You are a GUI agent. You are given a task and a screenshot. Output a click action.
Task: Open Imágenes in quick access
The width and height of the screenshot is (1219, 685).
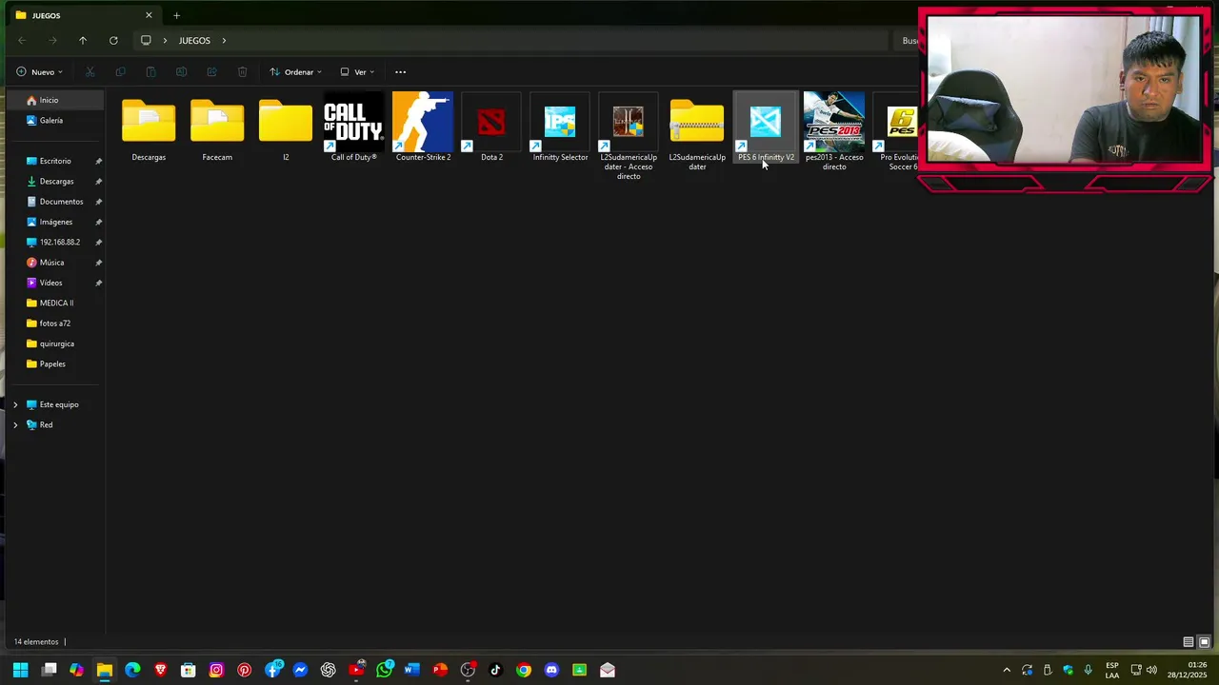coord(54,222)
